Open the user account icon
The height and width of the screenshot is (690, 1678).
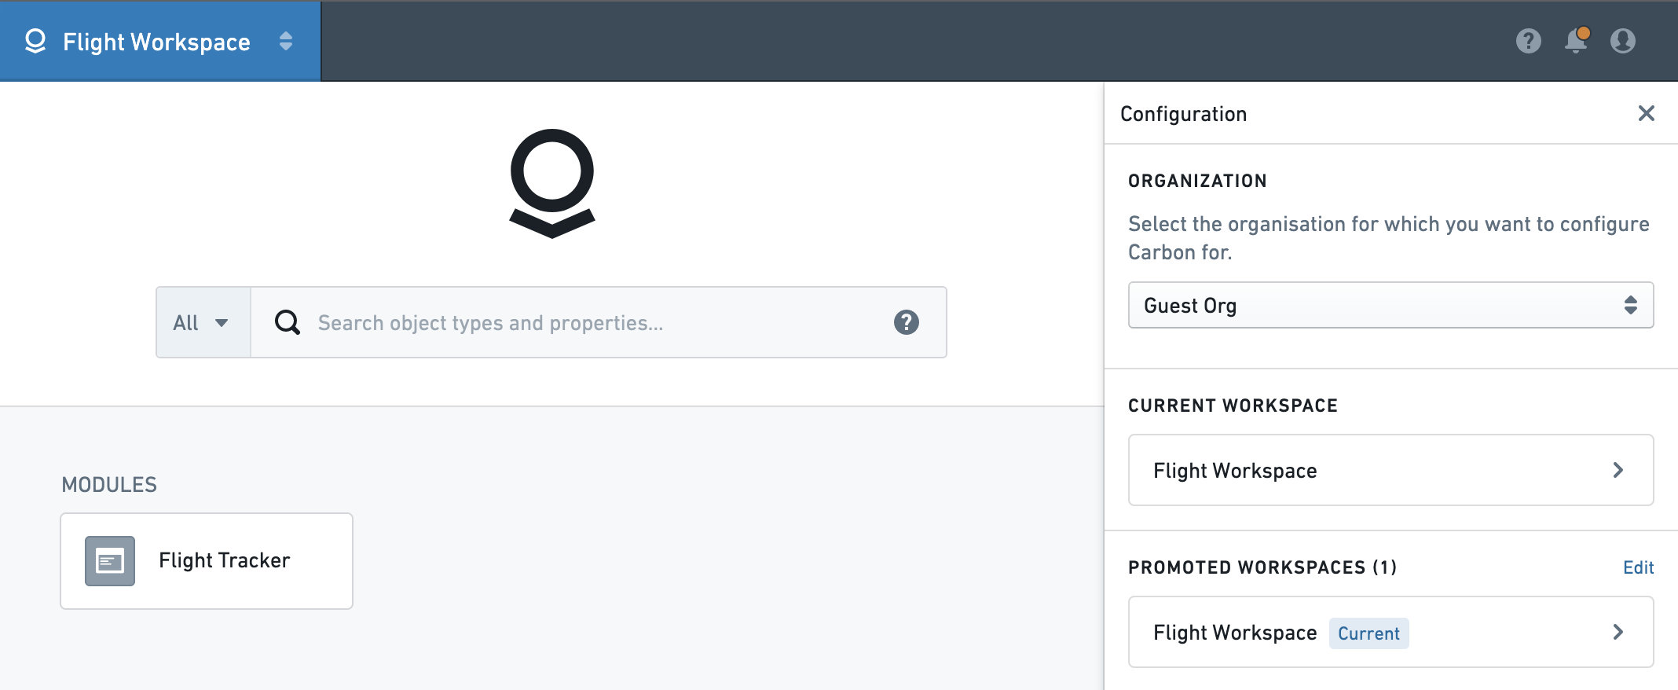pyautogui.click(x=1622, y=41)
